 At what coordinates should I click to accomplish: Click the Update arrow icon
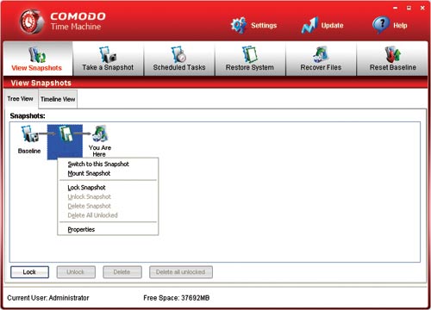[309, 25]
